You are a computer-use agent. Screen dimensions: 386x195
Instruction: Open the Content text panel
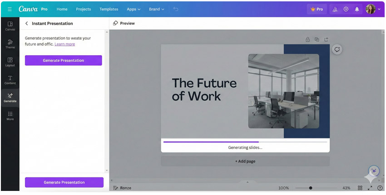[10, 80]
